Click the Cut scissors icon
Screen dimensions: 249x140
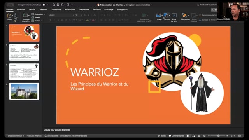tap(15, 14)
